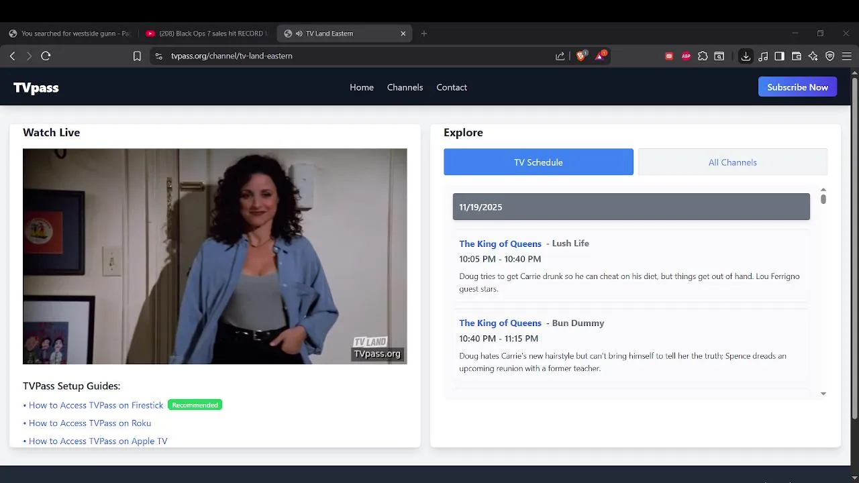Viewport: 859px width, 483px height.
Task: Maximize the browser window
Action: point(820,34)
